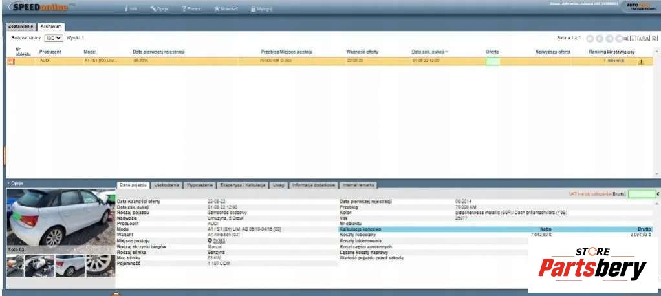661x296 pixels.
Task: Select the largest font size icon
Action: (647, 38)
